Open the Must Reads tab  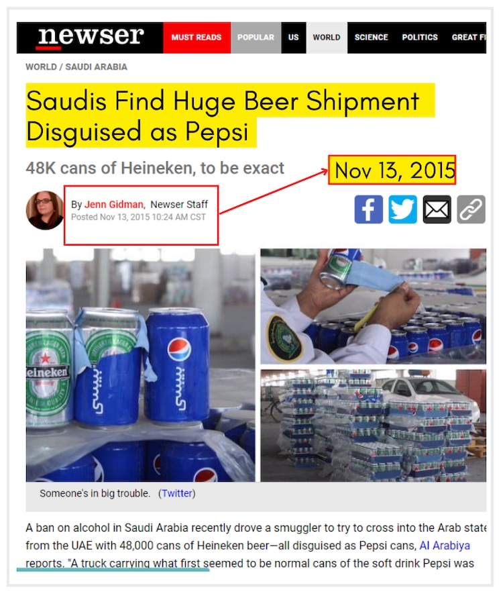point(197,38)
